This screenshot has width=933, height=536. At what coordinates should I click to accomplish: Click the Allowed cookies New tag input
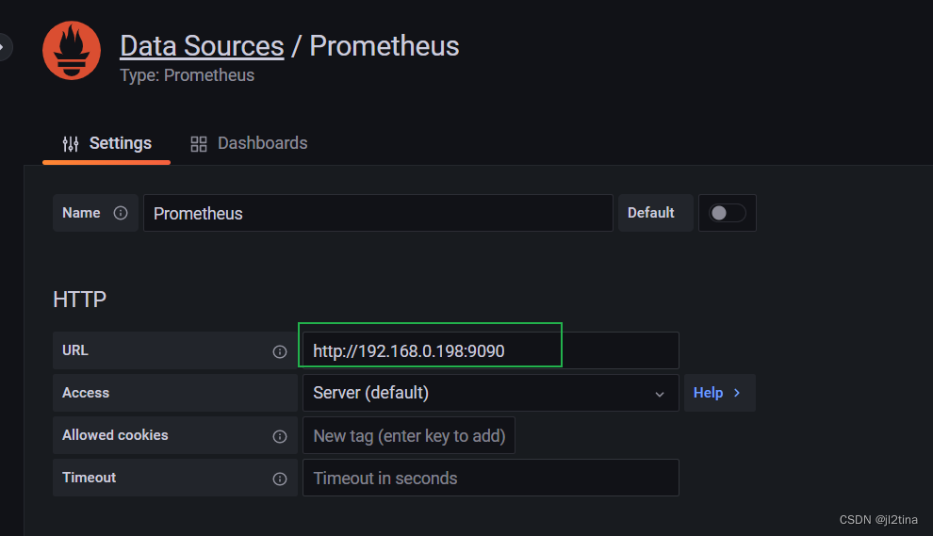point(409,435)
